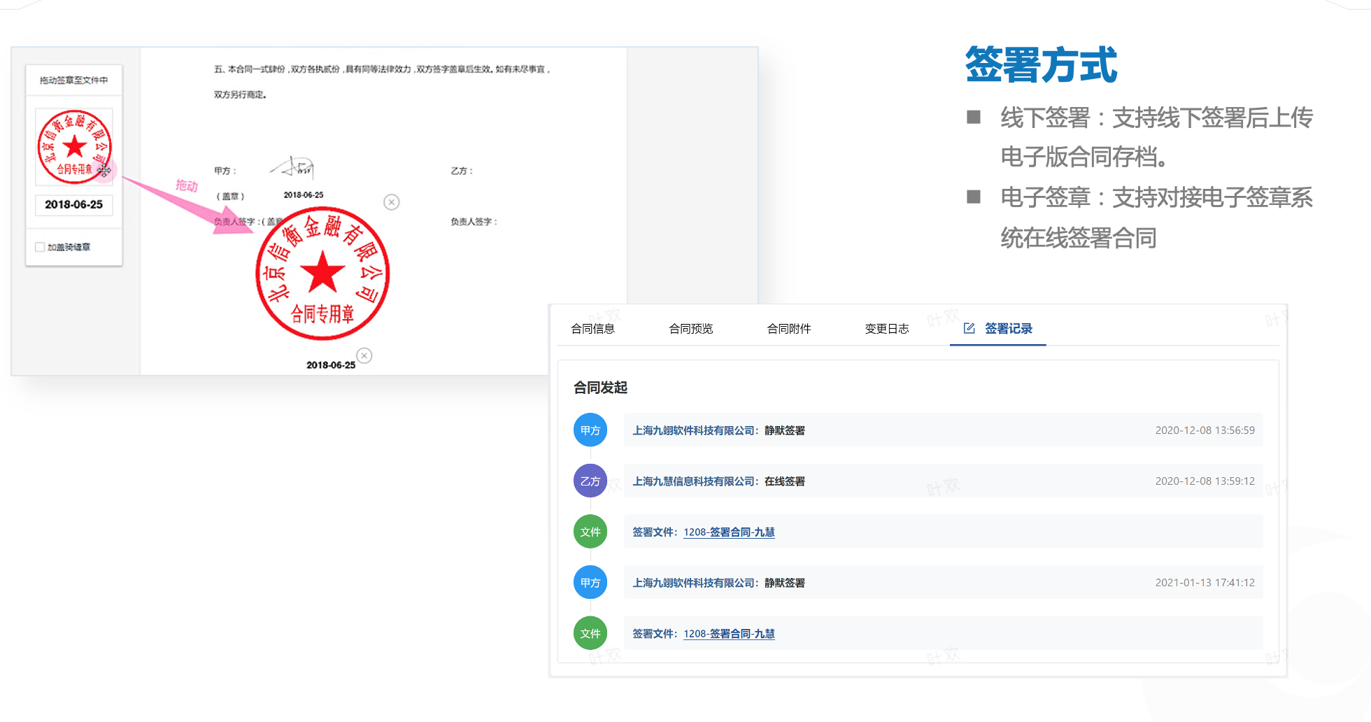Select the 签署记录 tab
This screenshot has height=722, width=1371.
[x=998, y=329]
